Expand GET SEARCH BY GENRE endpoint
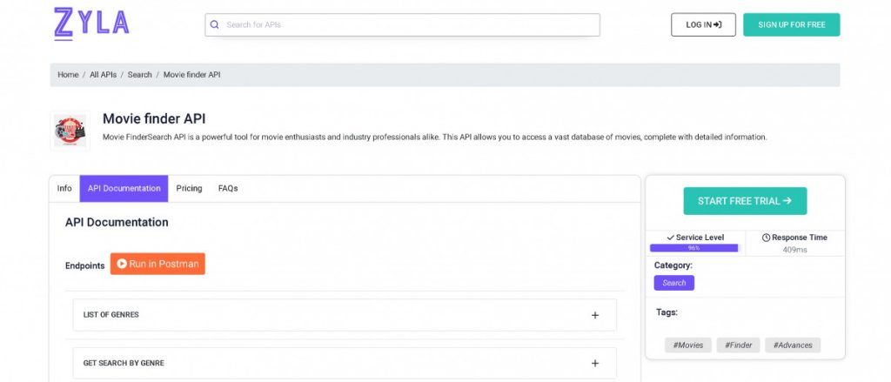The width and height of the screenshot is (891, 382). (x=345, y=363)
